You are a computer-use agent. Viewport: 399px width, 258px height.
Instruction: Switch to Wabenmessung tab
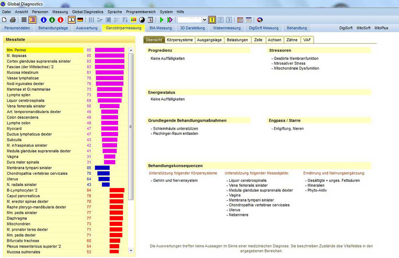click(x=227, y=28)
